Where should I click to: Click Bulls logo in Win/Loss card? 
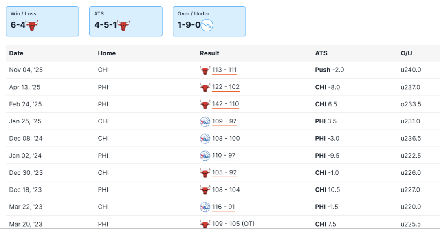(32, 25)
